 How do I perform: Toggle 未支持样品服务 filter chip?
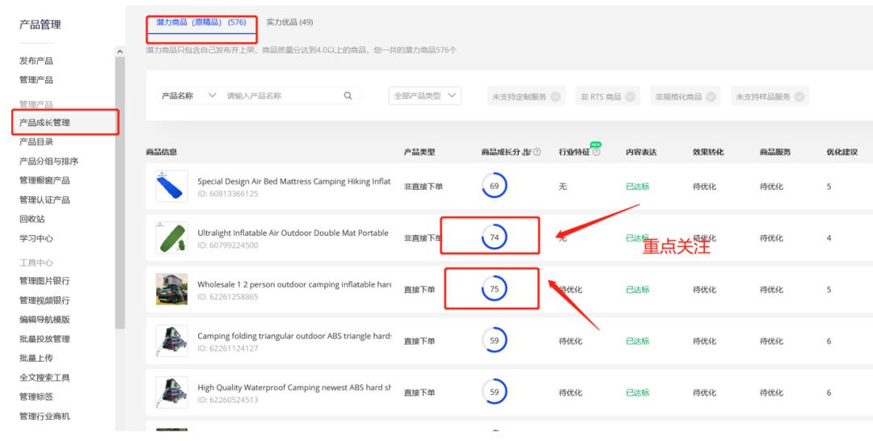point(770,96)
